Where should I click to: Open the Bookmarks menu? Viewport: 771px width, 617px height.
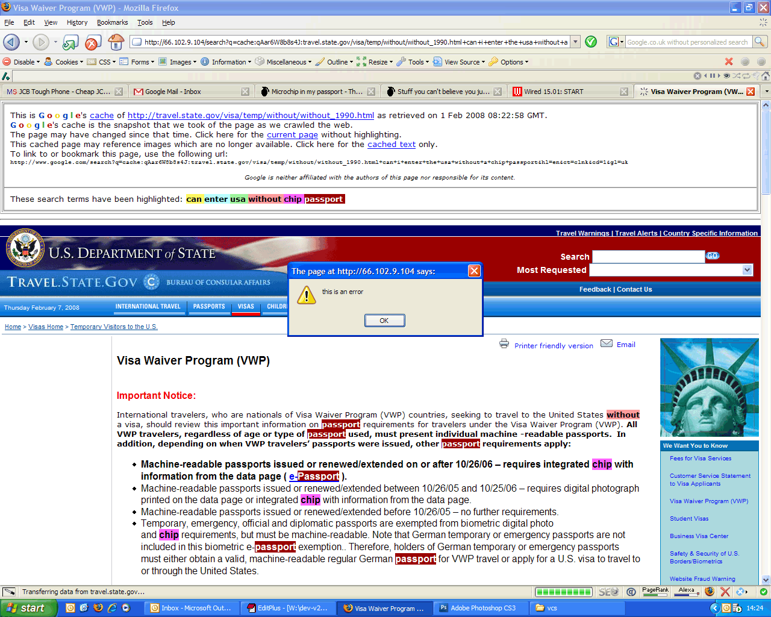112,22
